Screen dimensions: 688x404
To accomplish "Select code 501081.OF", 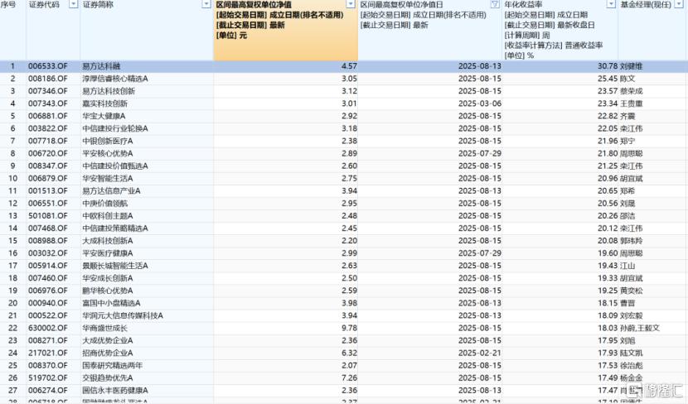I will (48, 216).
